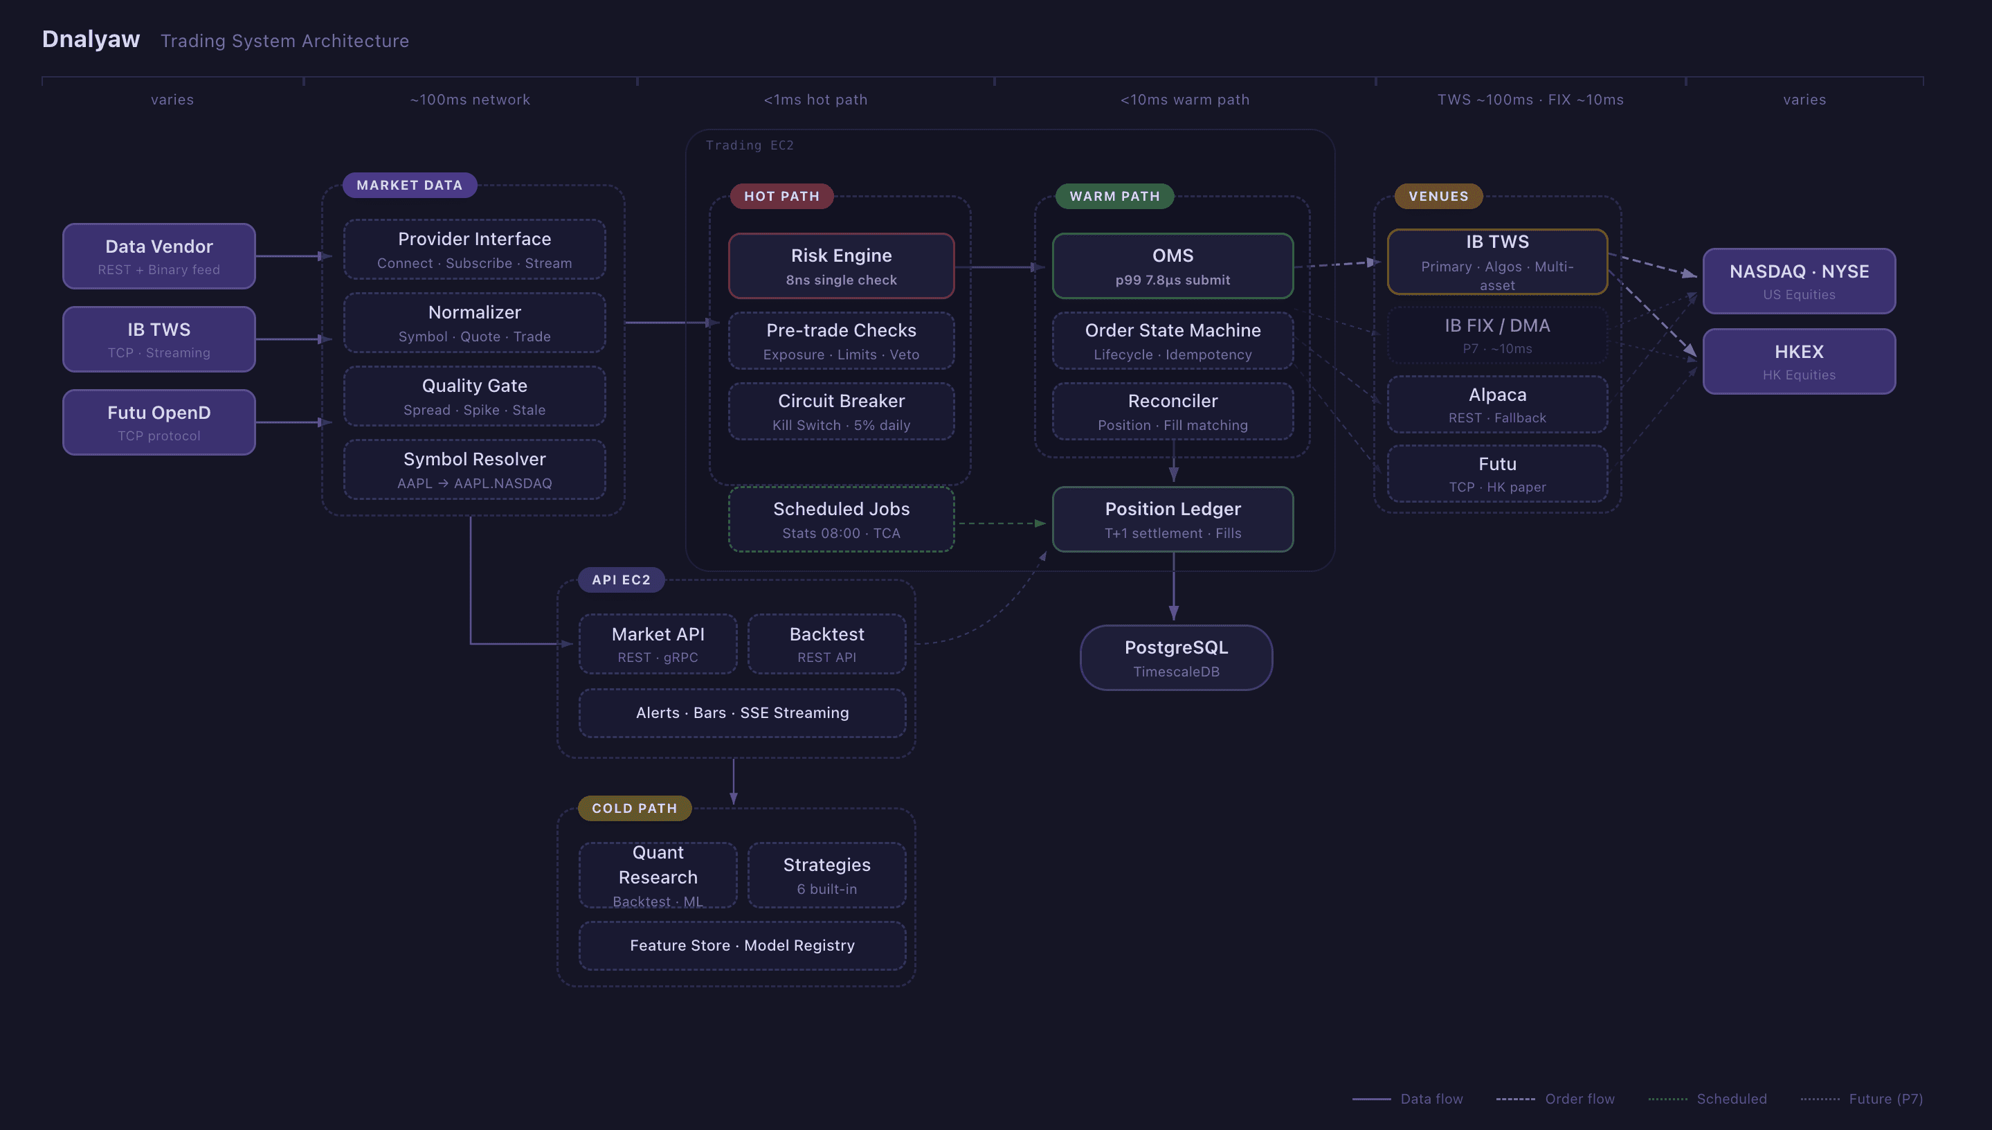Click the Position Ledger block
This screenshot has width=1992, height=1130.
click(x=1172, y=519)
